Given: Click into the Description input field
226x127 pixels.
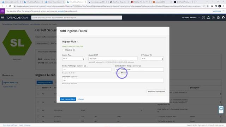Looking at the screenshot, I should click(x=113, y=80).
